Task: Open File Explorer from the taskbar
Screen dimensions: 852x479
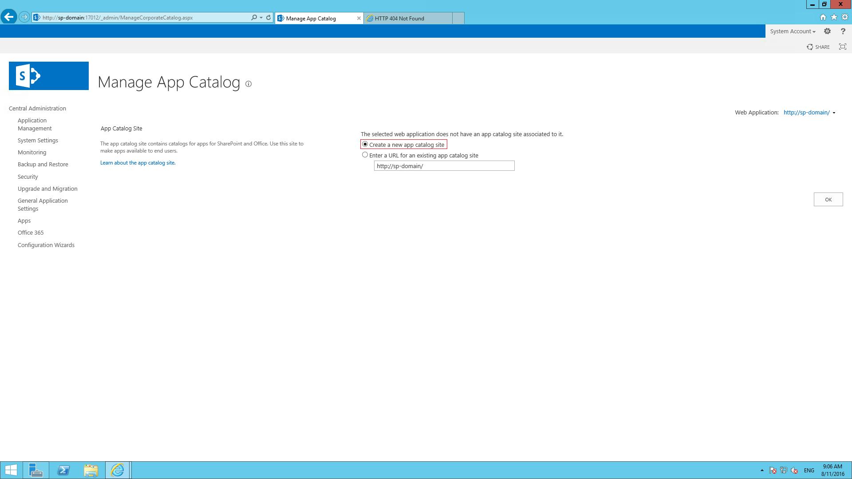Action: [91, 470]
